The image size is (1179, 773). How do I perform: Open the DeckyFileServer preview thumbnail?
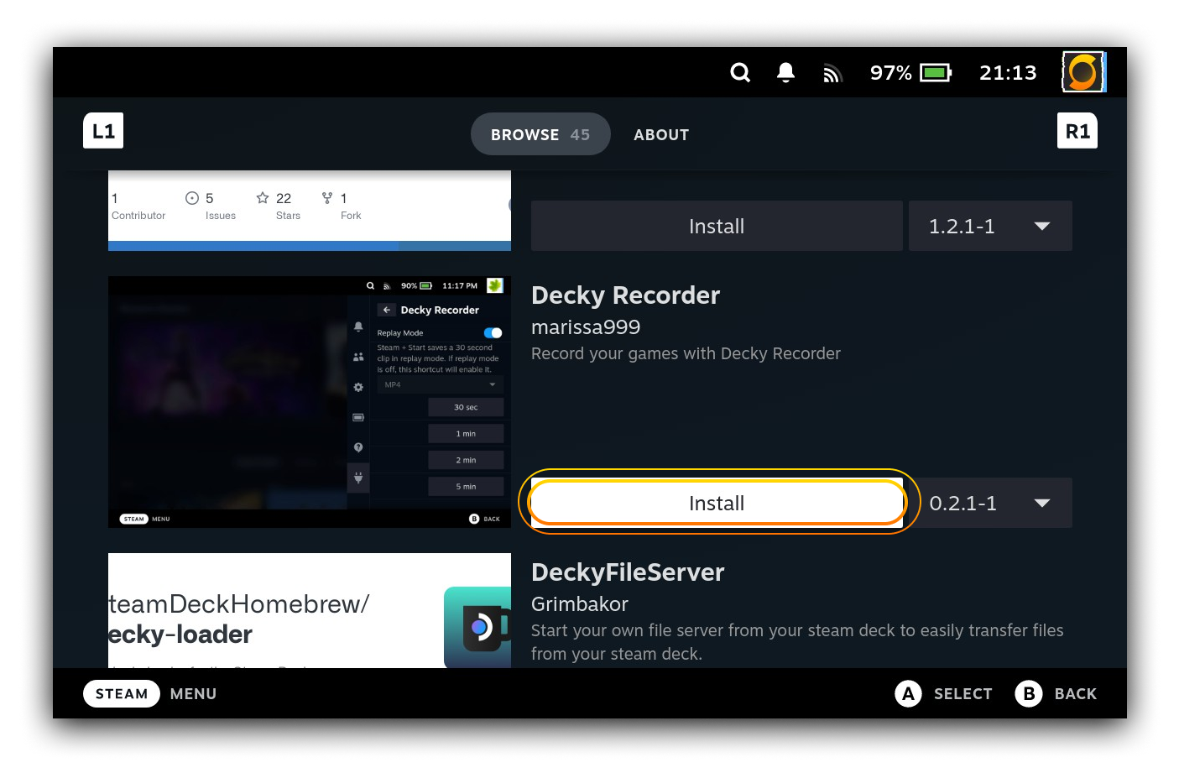pos(310,611)
